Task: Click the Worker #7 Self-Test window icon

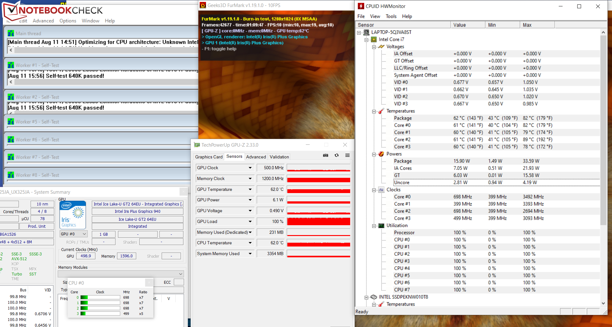Action: 11,157
